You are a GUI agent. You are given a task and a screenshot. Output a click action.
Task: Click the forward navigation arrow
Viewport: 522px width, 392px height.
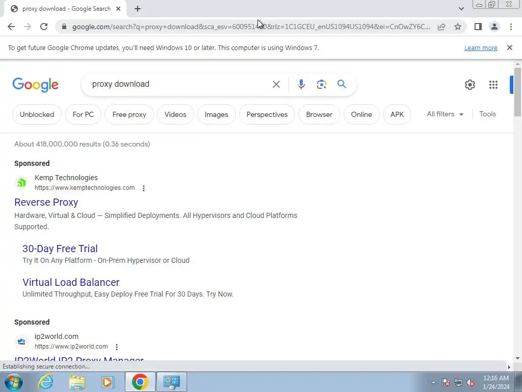(28, 27)
